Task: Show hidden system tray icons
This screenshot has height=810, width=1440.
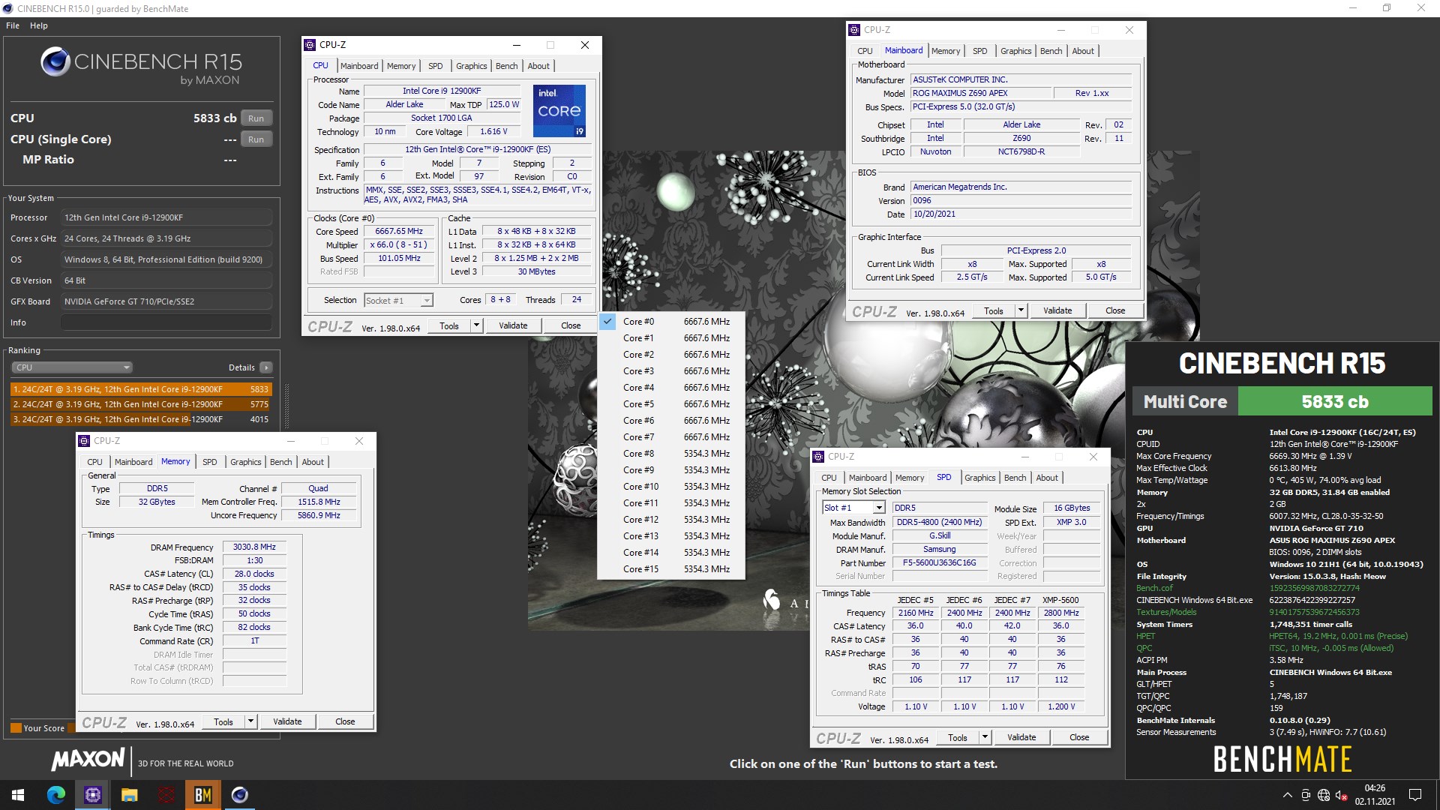Action: 1287,795
